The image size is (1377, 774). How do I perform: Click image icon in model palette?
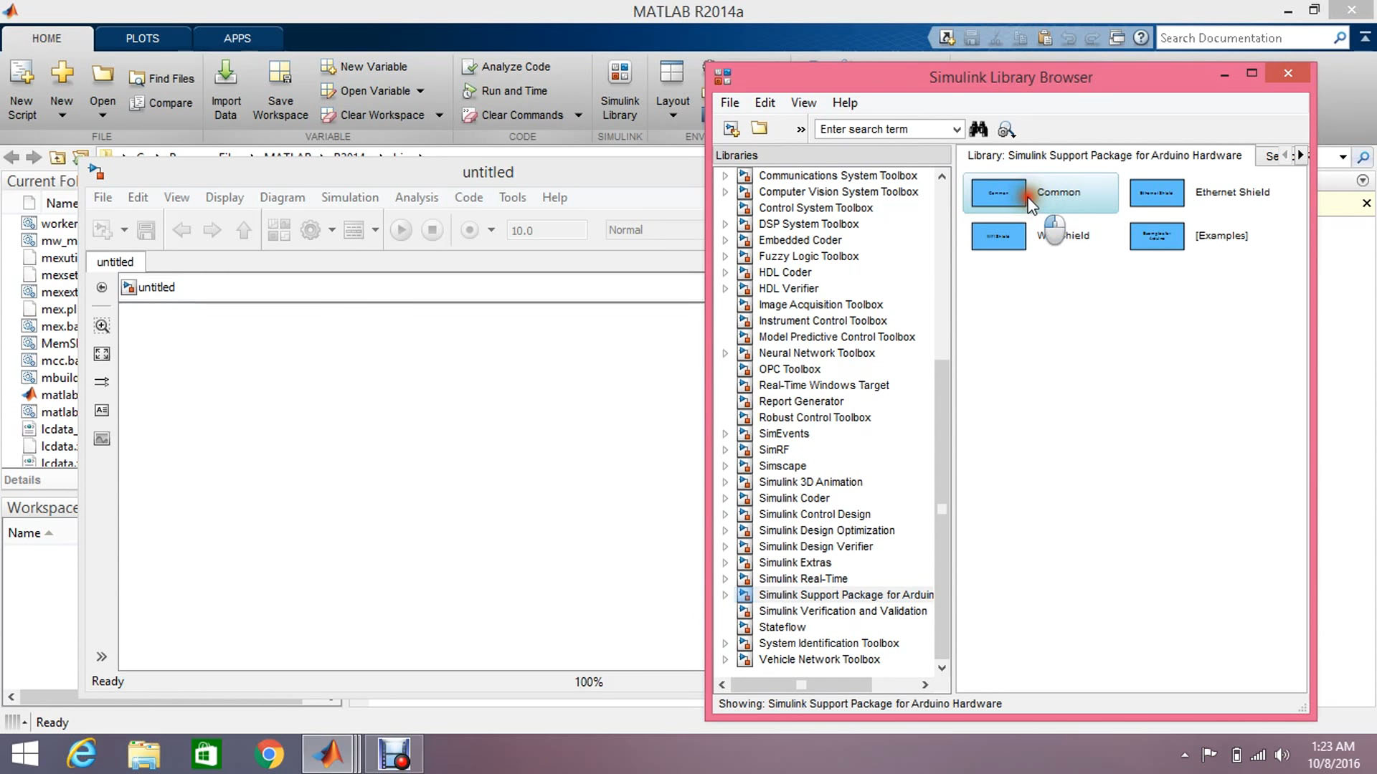coord(102,439)
